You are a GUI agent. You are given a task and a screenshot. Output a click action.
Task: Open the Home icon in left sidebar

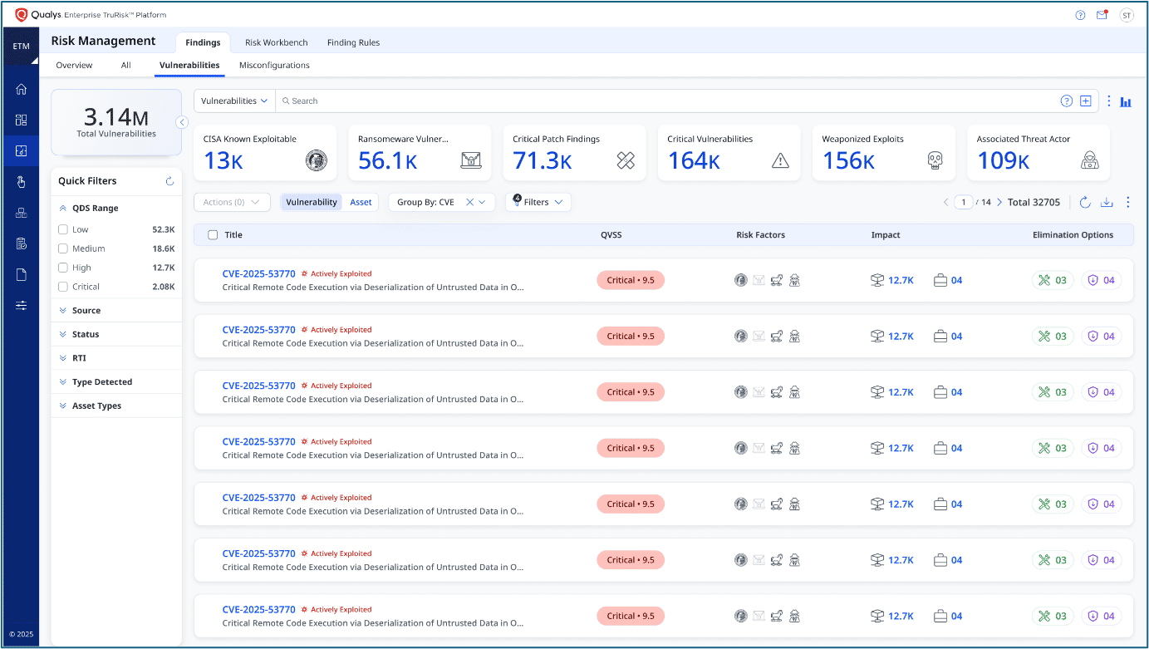click(x=21, y=90)
